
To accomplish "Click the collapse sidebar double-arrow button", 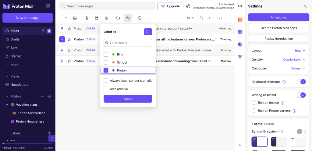I will [52, 138].
